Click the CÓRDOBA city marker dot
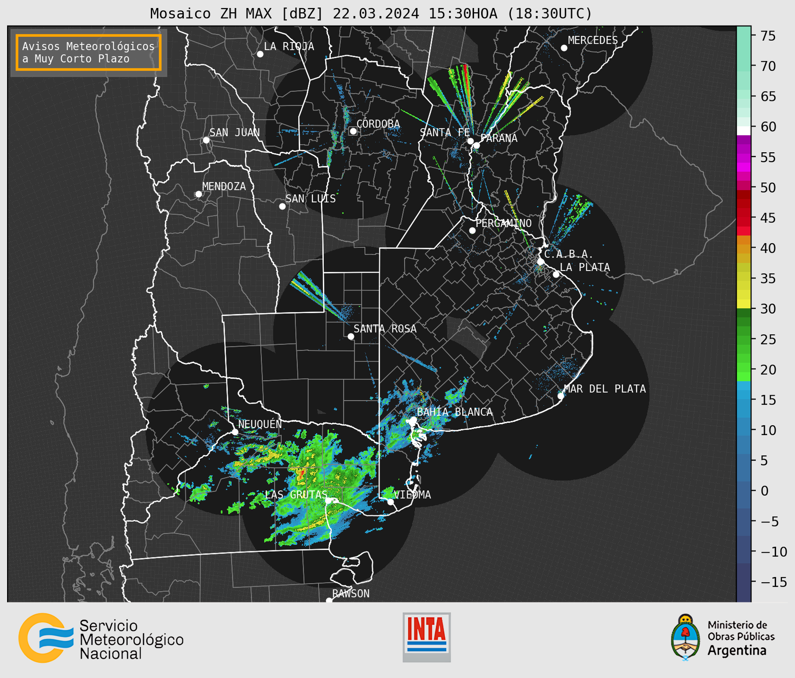The image size is (795, 678). (x=353, y=131)
